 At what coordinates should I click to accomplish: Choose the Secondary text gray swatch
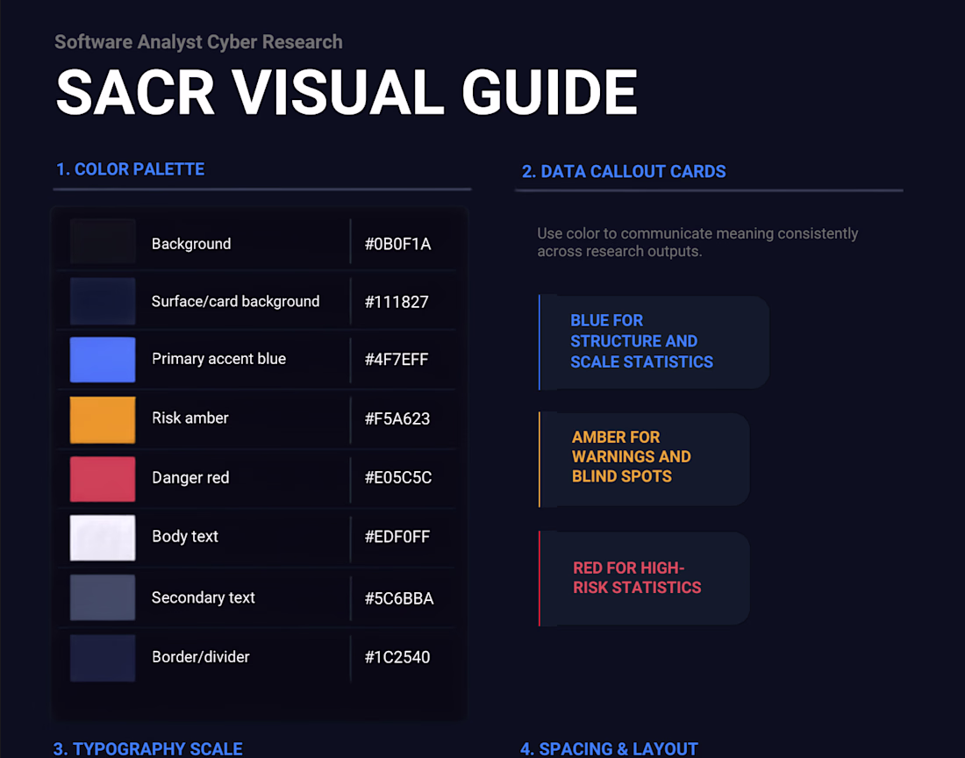tap(103, 597)
